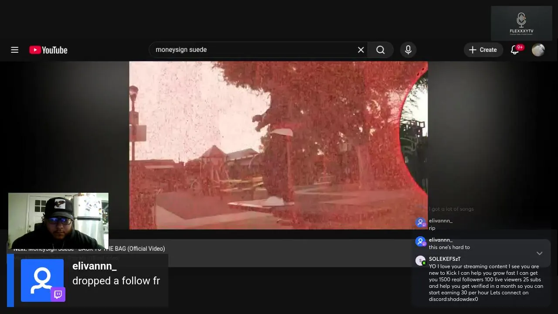The width and height of the screenshot is (558, 314).
Task: Go to the YouTube home logo
Action: coord(48,50)
